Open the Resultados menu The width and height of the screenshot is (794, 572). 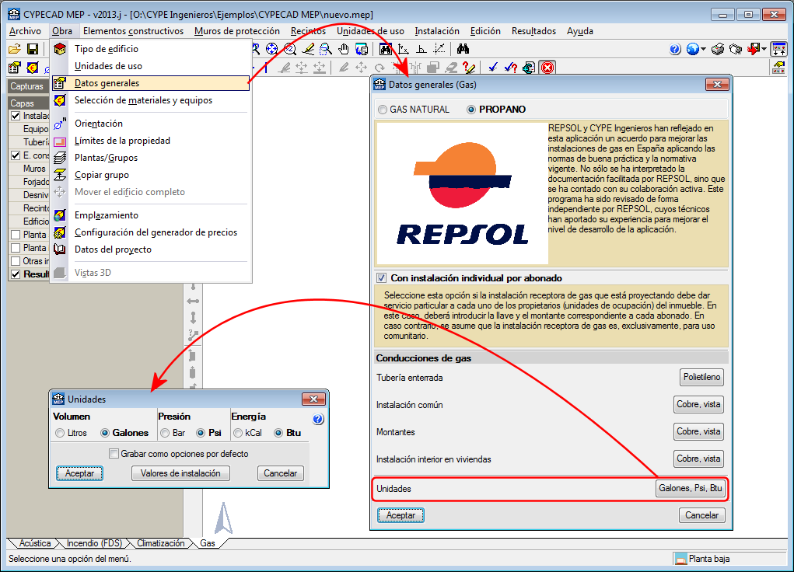pos(533,31)
